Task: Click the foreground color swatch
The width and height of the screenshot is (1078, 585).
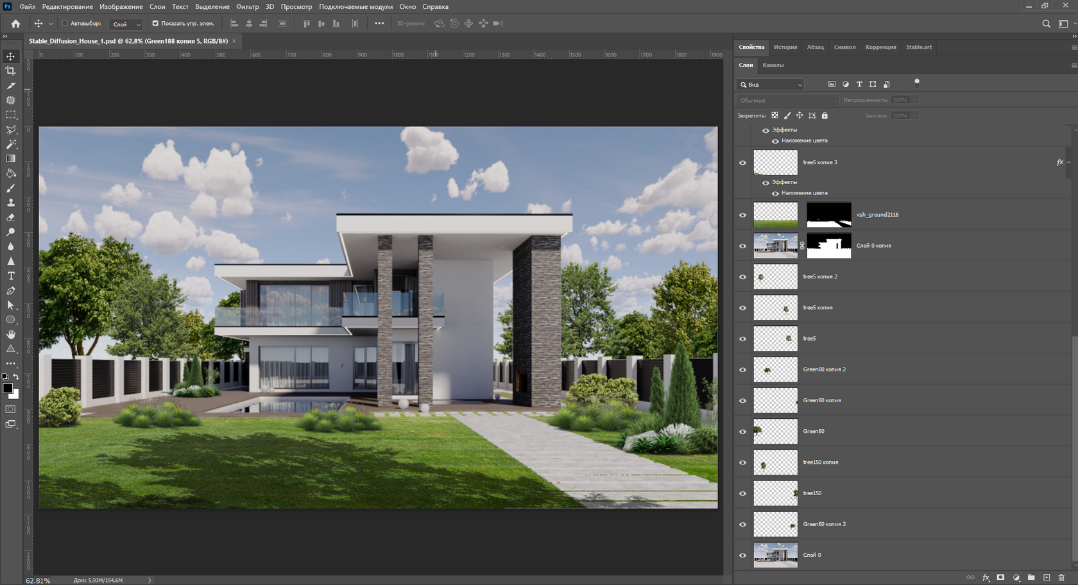Action: (8, 388)
